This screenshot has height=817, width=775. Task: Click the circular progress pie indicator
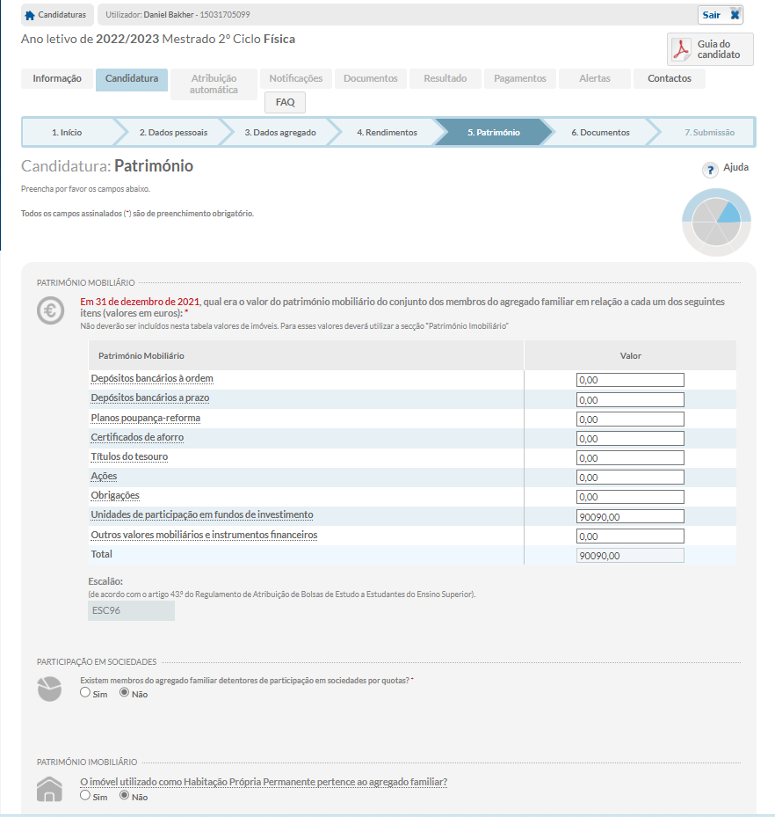(x=716, y=222)
